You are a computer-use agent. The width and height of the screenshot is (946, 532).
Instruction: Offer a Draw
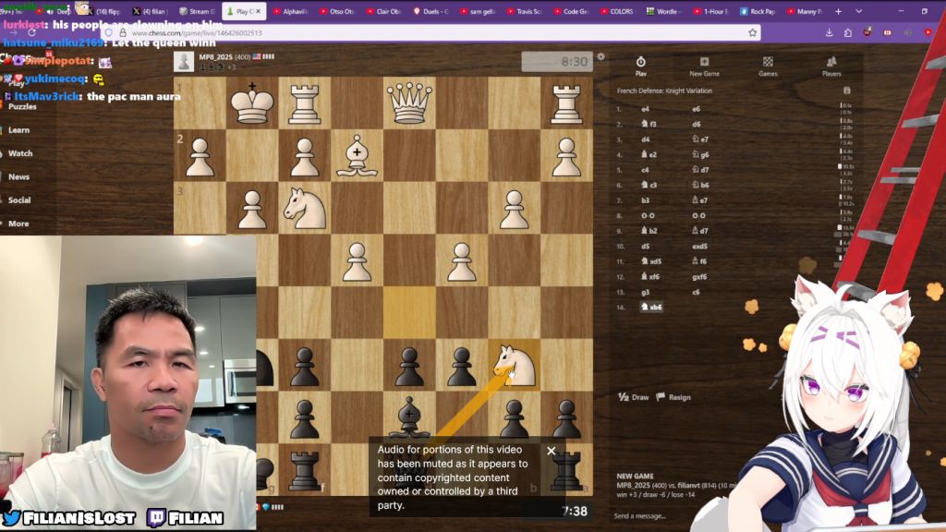[634, 397]
